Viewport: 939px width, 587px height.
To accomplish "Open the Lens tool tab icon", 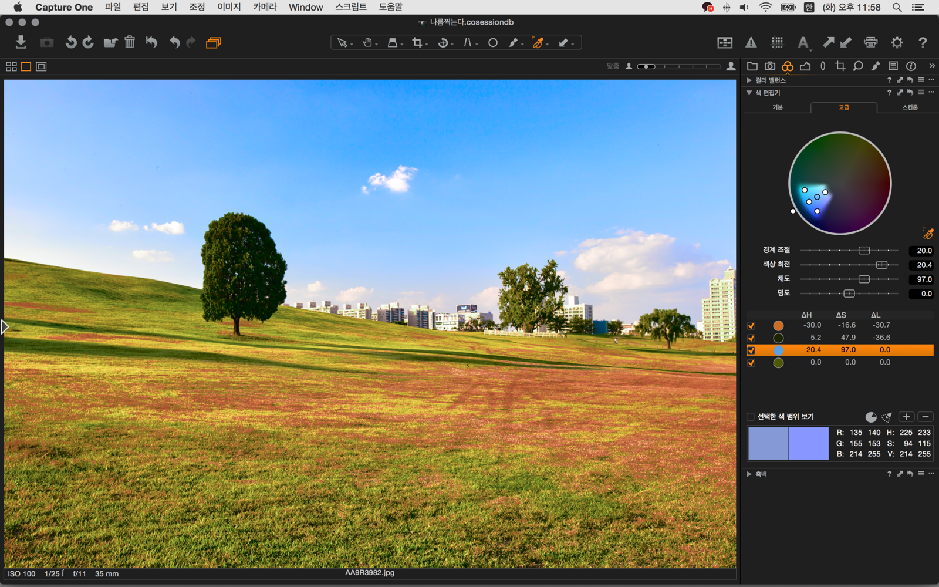I will point(823,66).
